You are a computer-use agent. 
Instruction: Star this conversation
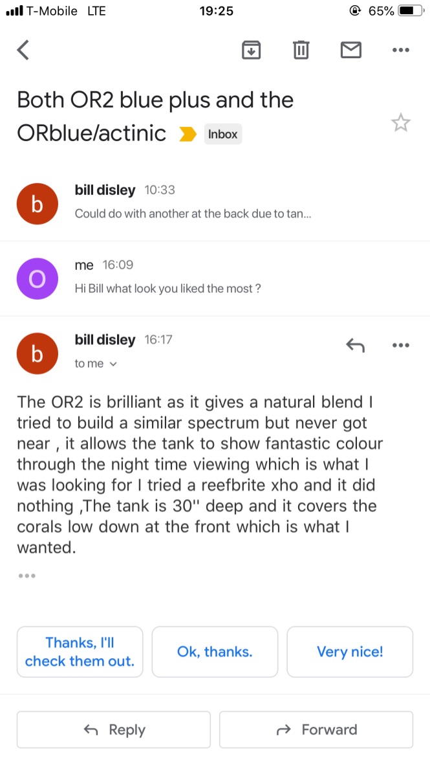(x=401, y=122)
